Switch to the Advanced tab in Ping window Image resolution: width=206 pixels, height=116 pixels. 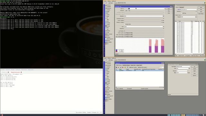pos(182,7)
